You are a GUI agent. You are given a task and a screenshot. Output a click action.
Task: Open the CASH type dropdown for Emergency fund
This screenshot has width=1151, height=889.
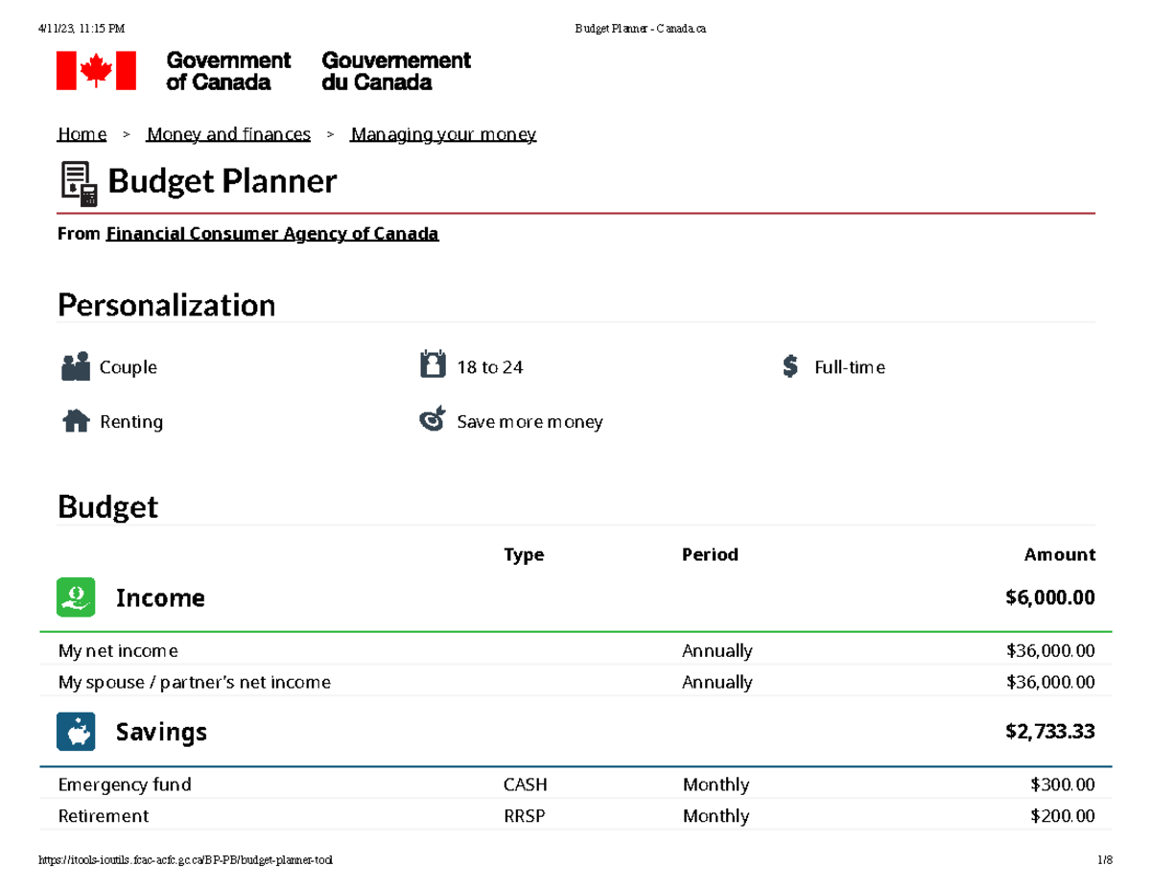point(526,784)
